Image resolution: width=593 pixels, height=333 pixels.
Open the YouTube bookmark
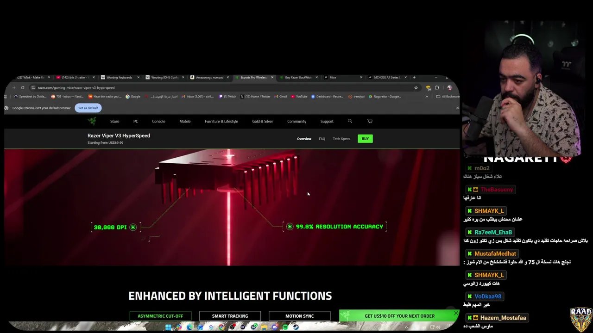(x=299, y=97)
